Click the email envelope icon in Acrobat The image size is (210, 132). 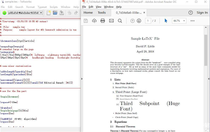[x=111, y=21]
